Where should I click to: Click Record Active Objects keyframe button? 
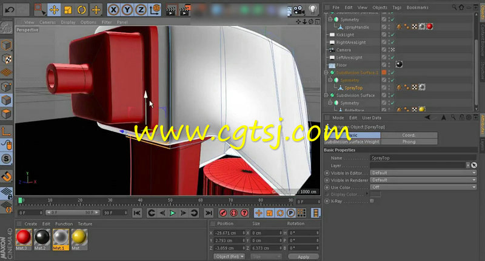pos(223,213)
